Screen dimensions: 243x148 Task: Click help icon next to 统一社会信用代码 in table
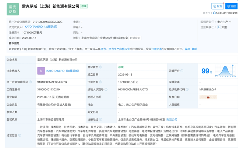tap(30, 82)
